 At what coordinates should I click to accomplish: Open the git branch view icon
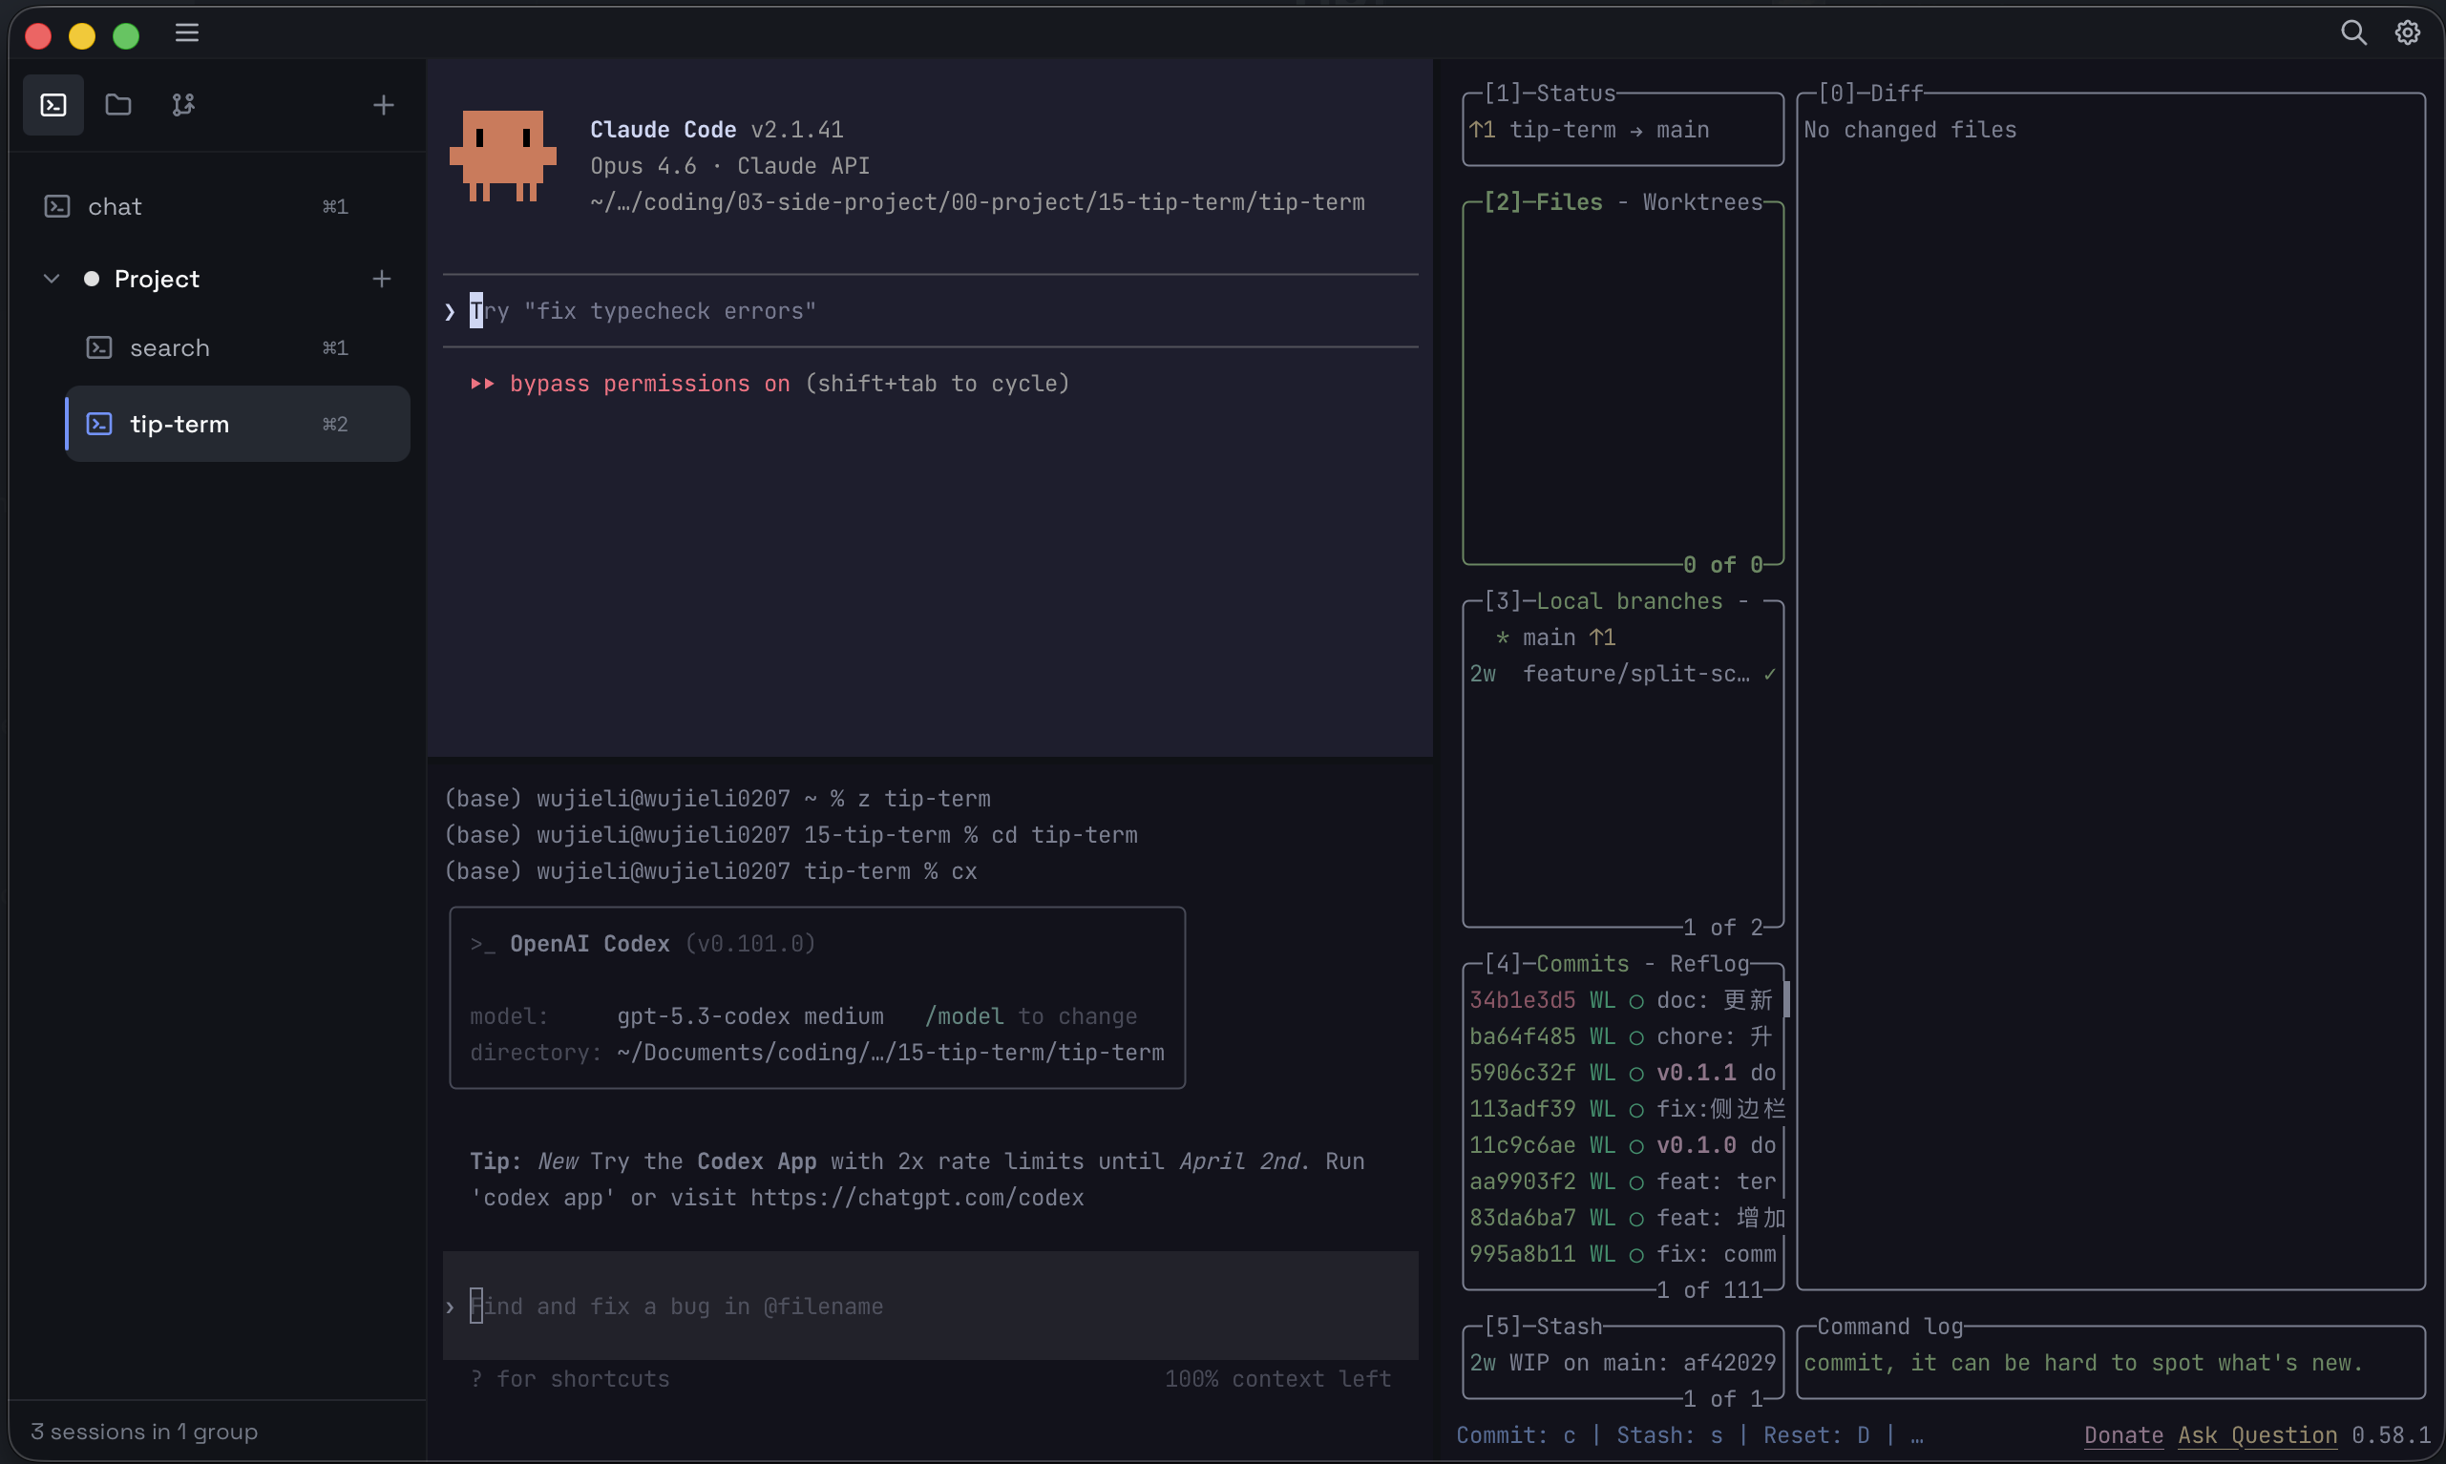183,105
